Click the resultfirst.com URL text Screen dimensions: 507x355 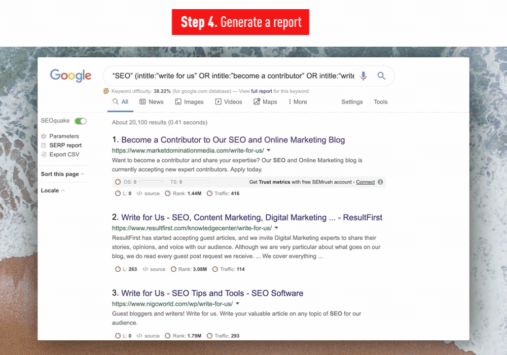click(192, 228)
